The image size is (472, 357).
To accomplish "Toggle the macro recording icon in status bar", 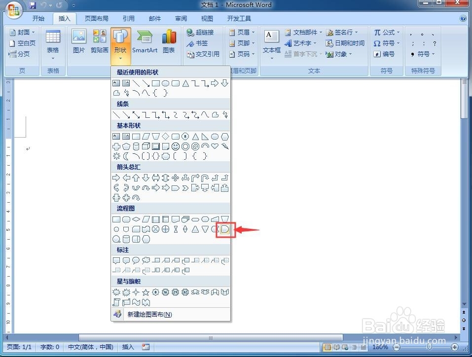I will (x=145, y=347).
